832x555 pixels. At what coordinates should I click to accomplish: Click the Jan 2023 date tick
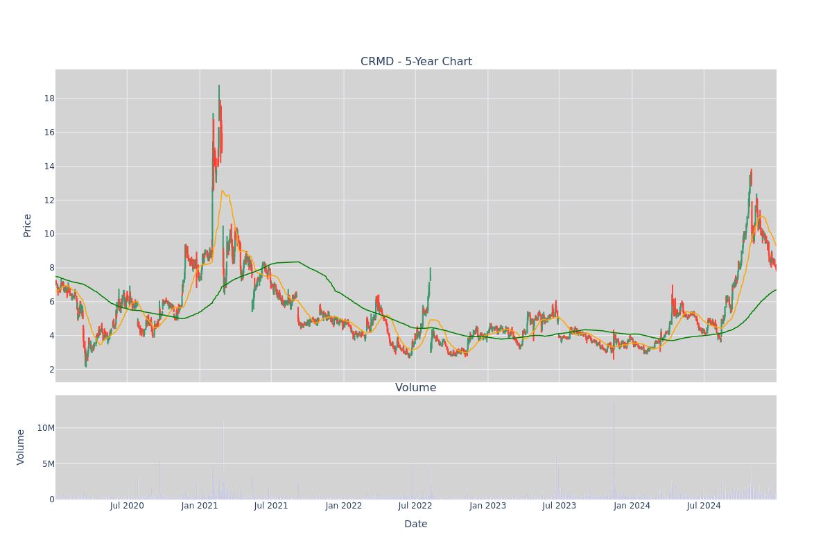coord(488,506)
